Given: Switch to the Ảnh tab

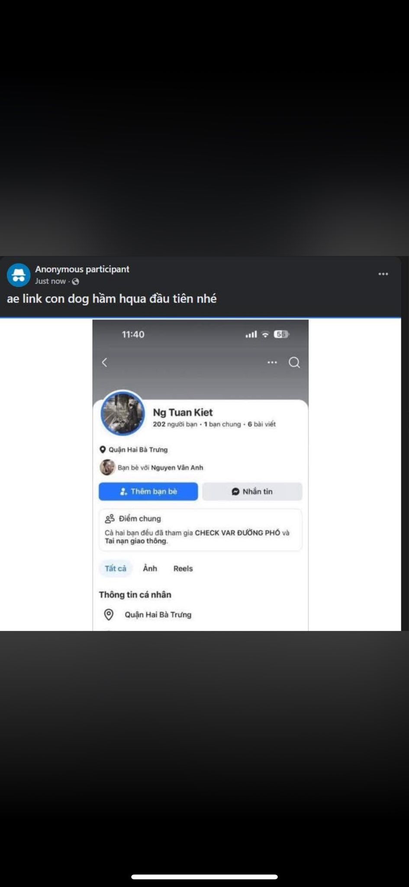Looking at the screenshot, I should (x=150, y=569).
